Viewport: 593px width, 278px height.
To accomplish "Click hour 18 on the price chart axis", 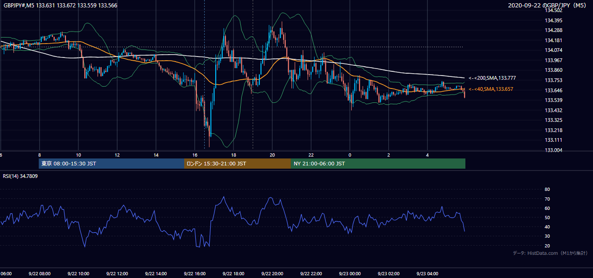I will [233, 155].
